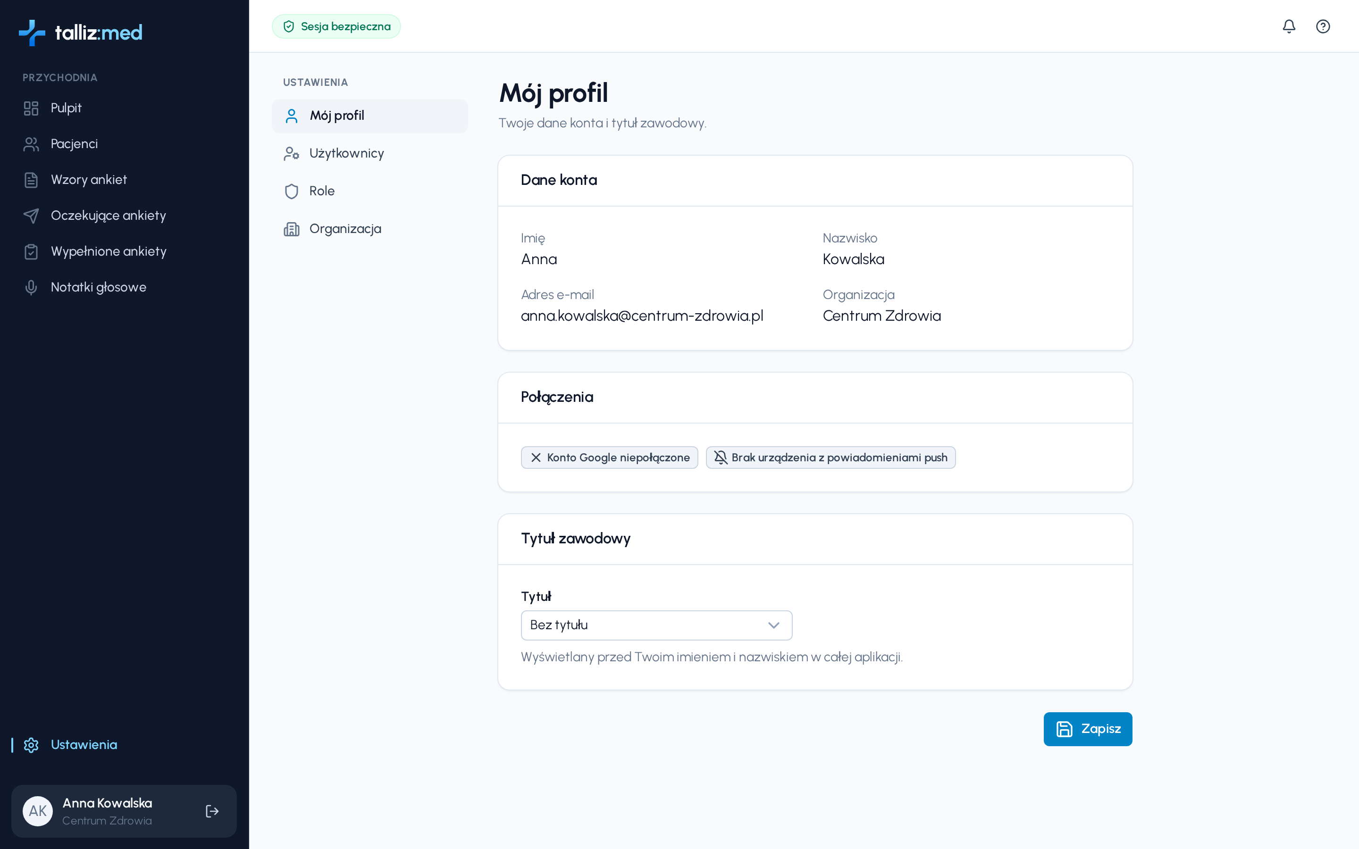
Task: Click the Pulpit dashboard icon
Action: pyautogui.click(x=31, y=108)
